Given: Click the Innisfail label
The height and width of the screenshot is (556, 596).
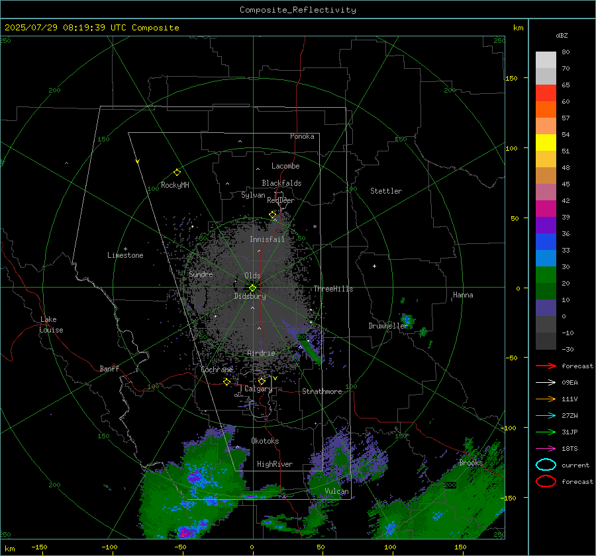Looking at the screenshot, I should click(x=267, y=239).
